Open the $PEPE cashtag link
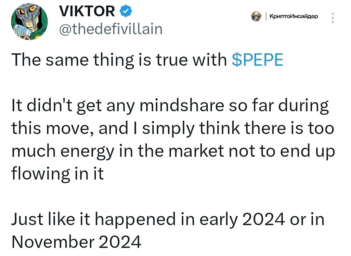The width and height of the screenshot is (351, 256). 257,60
